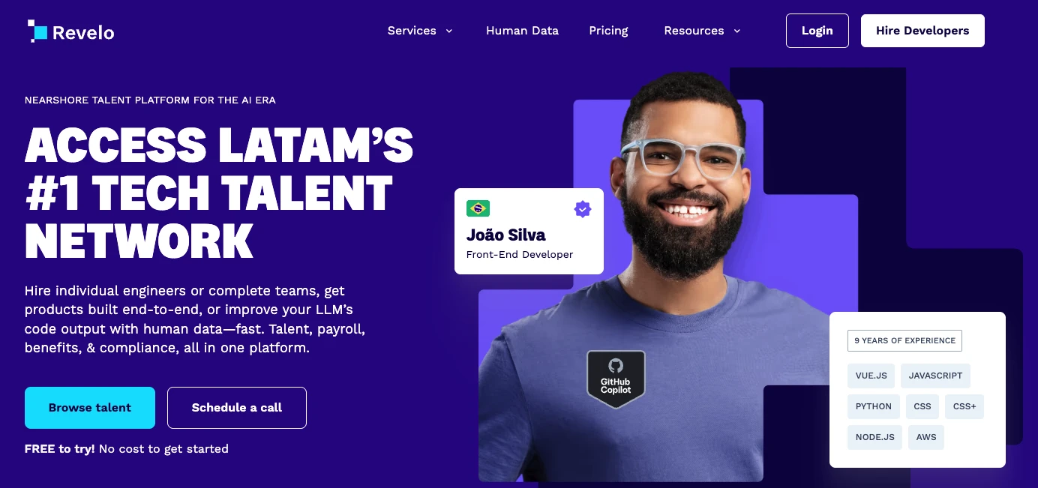The height and width of the screenshot is (488, 1038).
Task: Expand the Resources chevron
Action: tap(736, 31)
